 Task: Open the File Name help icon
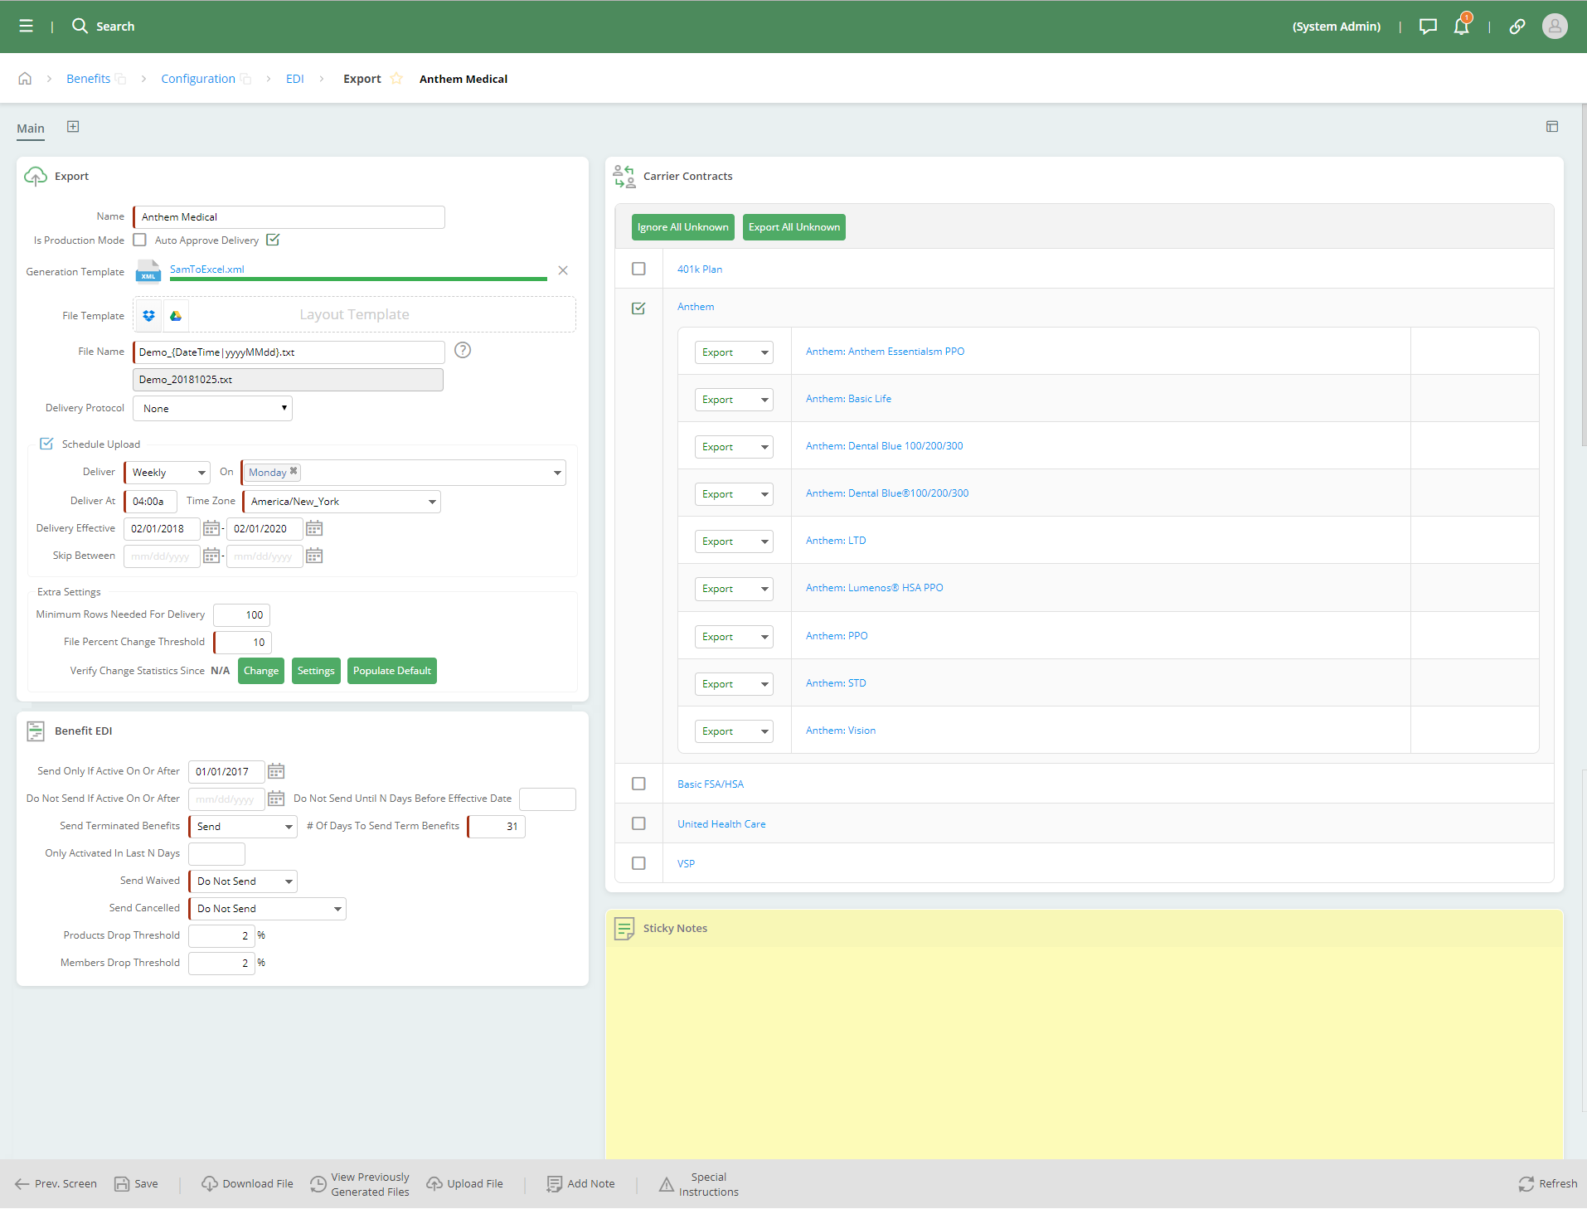tap(463, 351)
